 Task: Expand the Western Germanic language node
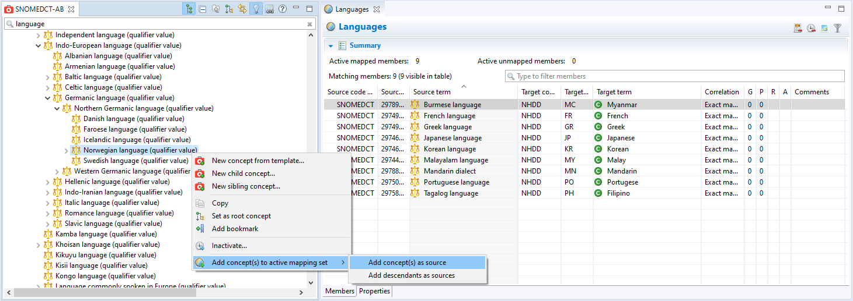[x=57, y=171]
